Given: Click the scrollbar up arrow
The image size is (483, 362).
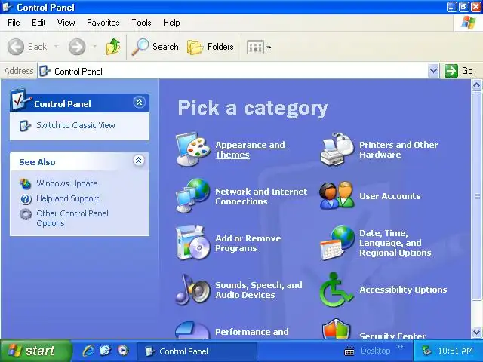Looking at the screenshot, I should [476, 84].
